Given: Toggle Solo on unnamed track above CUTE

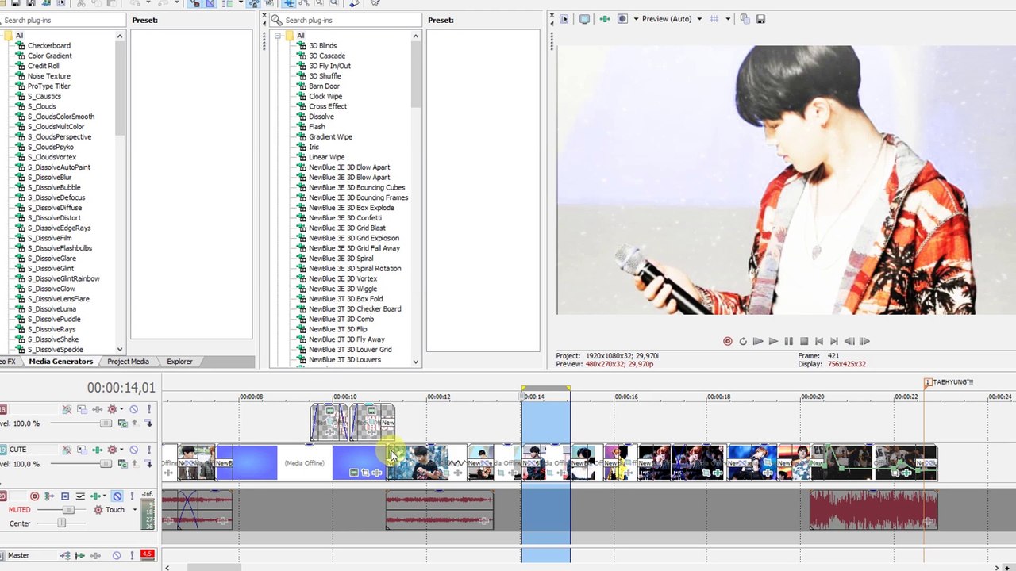Looking at the screenshot, I should click(x=148, y=409).
